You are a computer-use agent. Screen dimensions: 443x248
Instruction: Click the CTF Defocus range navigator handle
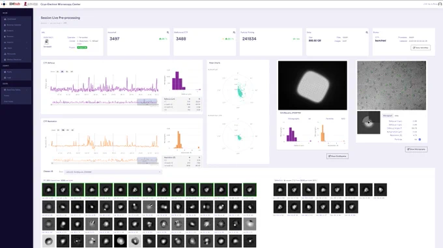[147, 102]
